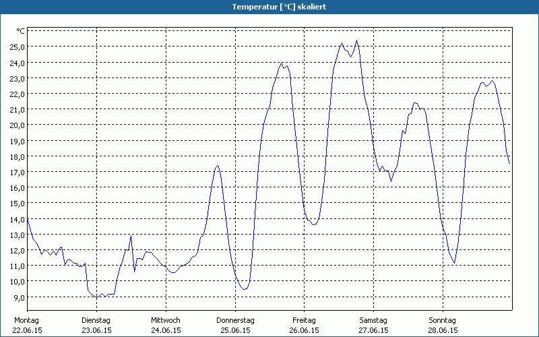Click the 22.06.15 date label

[27, 330]
